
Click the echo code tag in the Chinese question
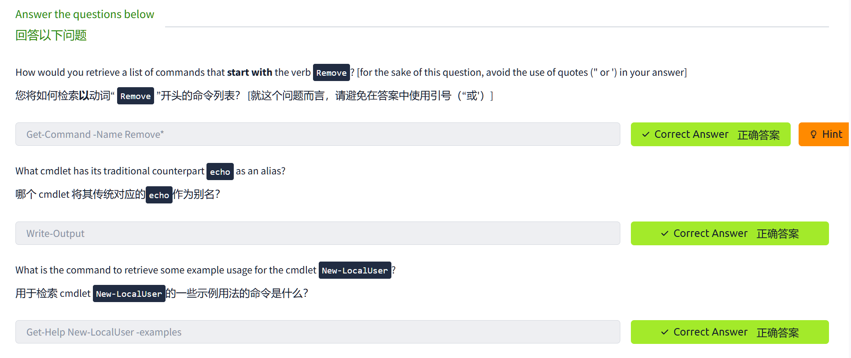[x=158, y=195]
